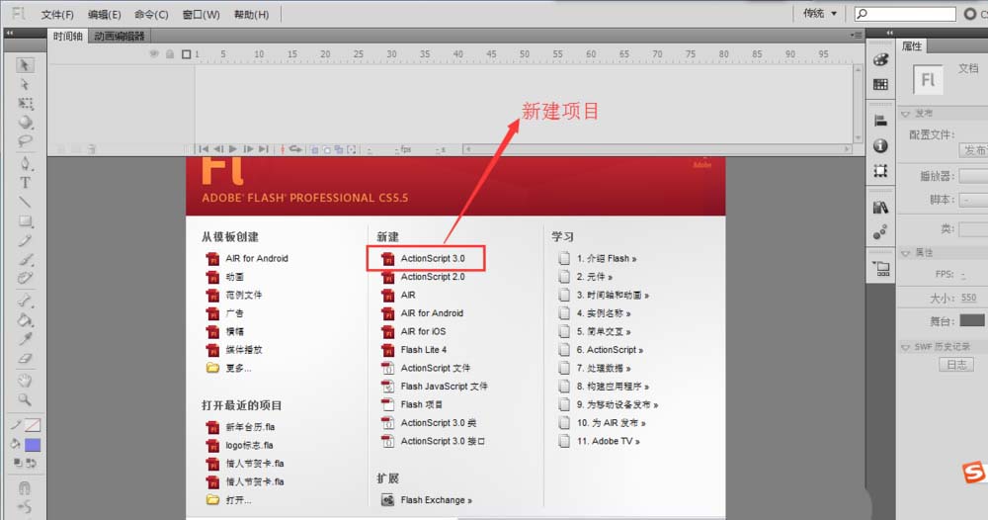This screenshot has width=988, height=520.
Task: Select the Zoom magnifier tool
Action: pos(26,399)
